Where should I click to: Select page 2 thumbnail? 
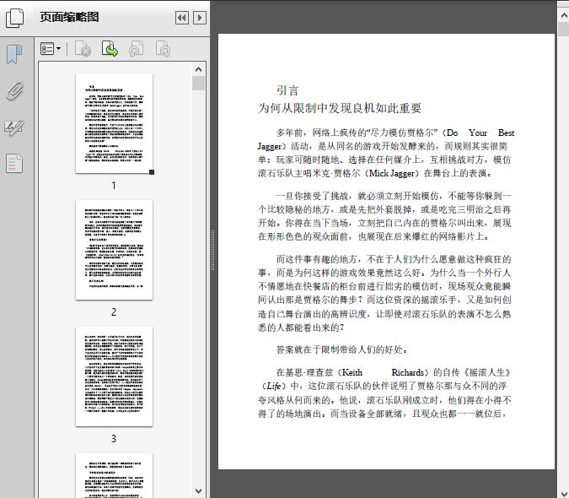pyautogui.click(x=114, y=250)
